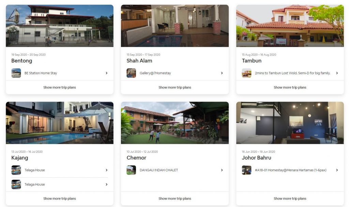Click second Telaga House small thumbnail
The width and height of the screenshot is (349, 207).
pyautogui.click(x=16, y=184)
